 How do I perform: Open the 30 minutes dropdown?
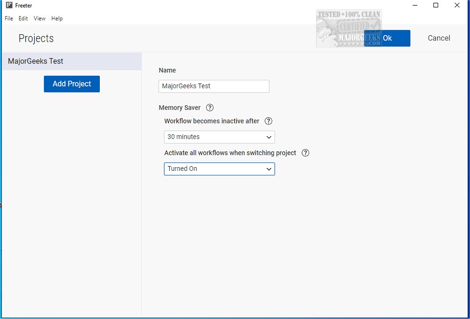[x=220, y=137]
